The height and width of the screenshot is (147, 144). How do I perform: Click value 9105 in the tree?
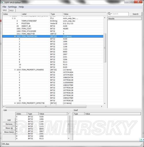(65, 67)
